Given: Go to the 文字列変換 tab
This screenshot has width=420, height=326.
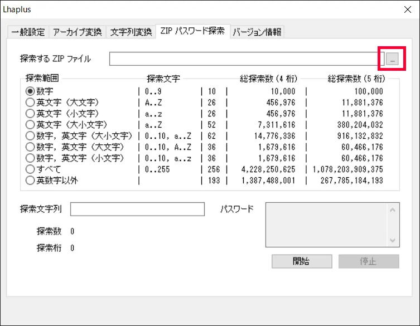Looking at the screenshot, I should 131,32.
